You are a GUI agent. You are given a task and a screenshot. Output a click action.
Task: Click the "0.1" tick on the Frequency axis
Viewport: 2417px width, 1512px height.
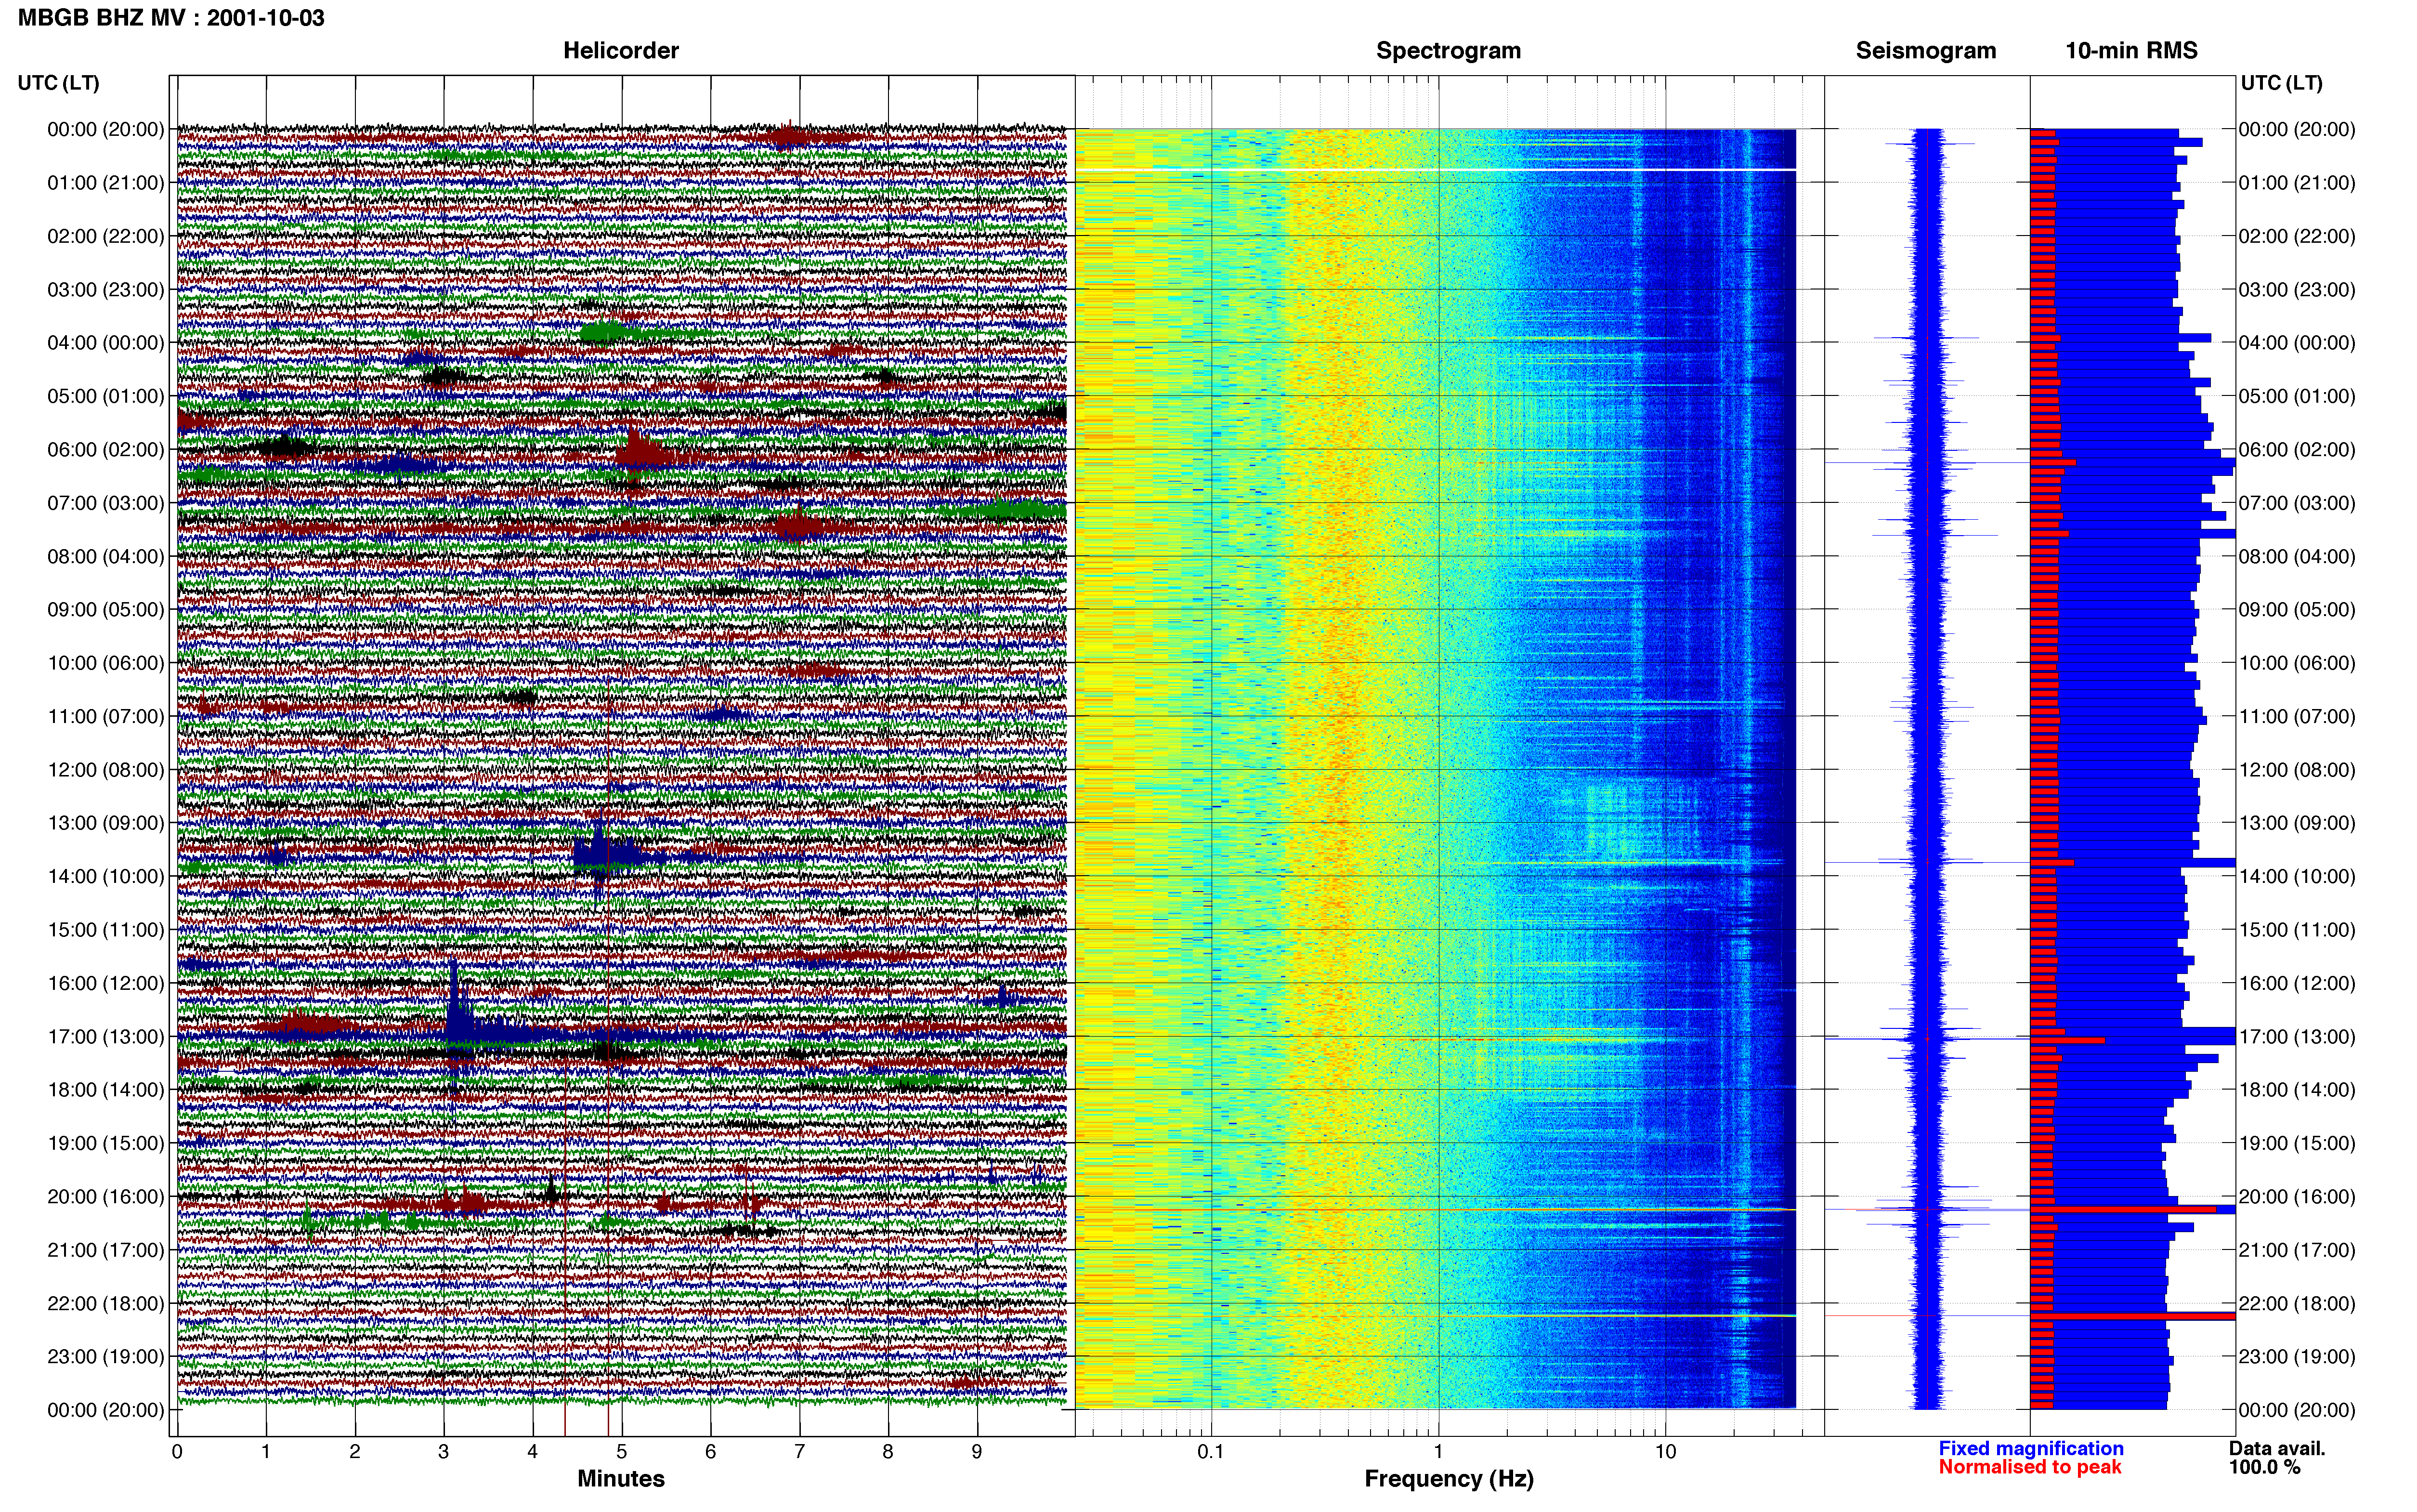(x=1211, y=1452)
